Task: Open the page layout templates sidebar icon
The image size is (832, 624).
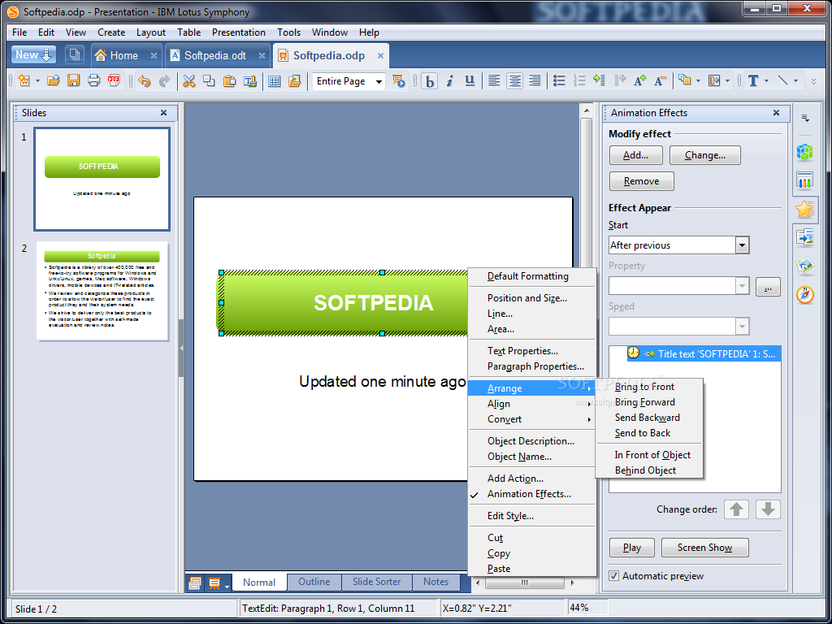Action: coord(805,180)
